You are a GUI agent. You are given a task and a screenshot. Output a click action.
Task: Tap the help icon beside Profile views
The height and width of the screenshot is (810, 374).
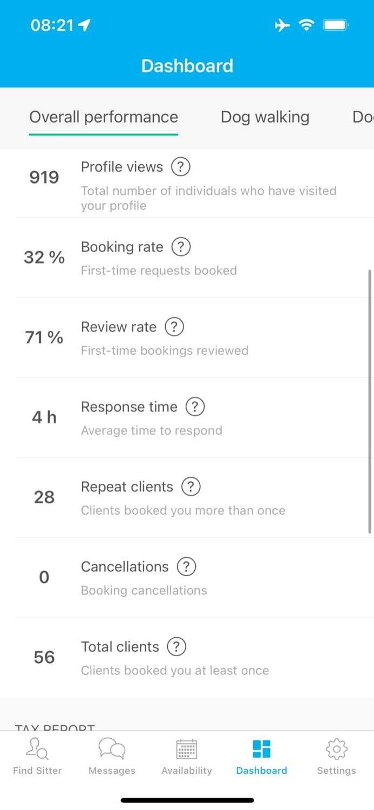[x=180, y=167]
